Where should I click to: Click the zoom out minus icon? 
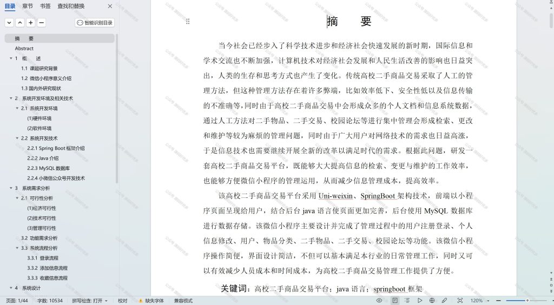pyautogui.click(x=498, y=301)
